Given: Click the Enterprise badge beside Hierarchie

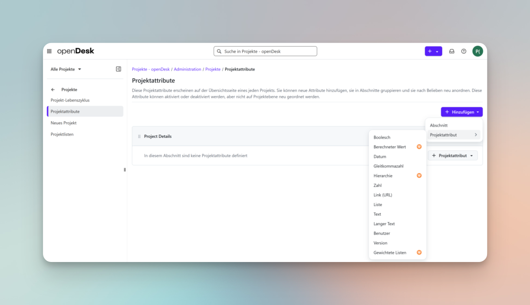Looking at the screenshot, I should click(419, 176).
